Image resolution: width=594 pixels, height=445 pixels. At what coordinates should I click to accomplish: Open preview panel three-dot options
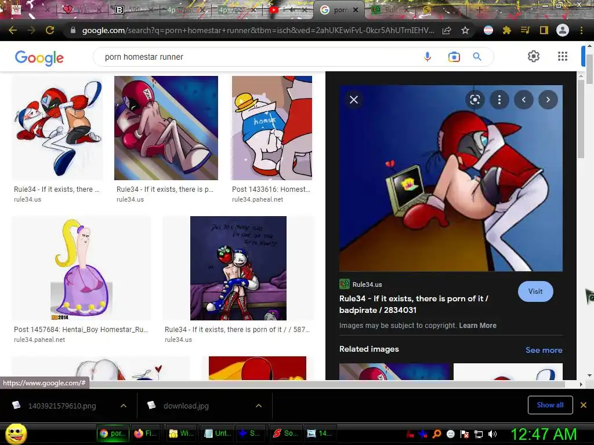click(499, 100)
